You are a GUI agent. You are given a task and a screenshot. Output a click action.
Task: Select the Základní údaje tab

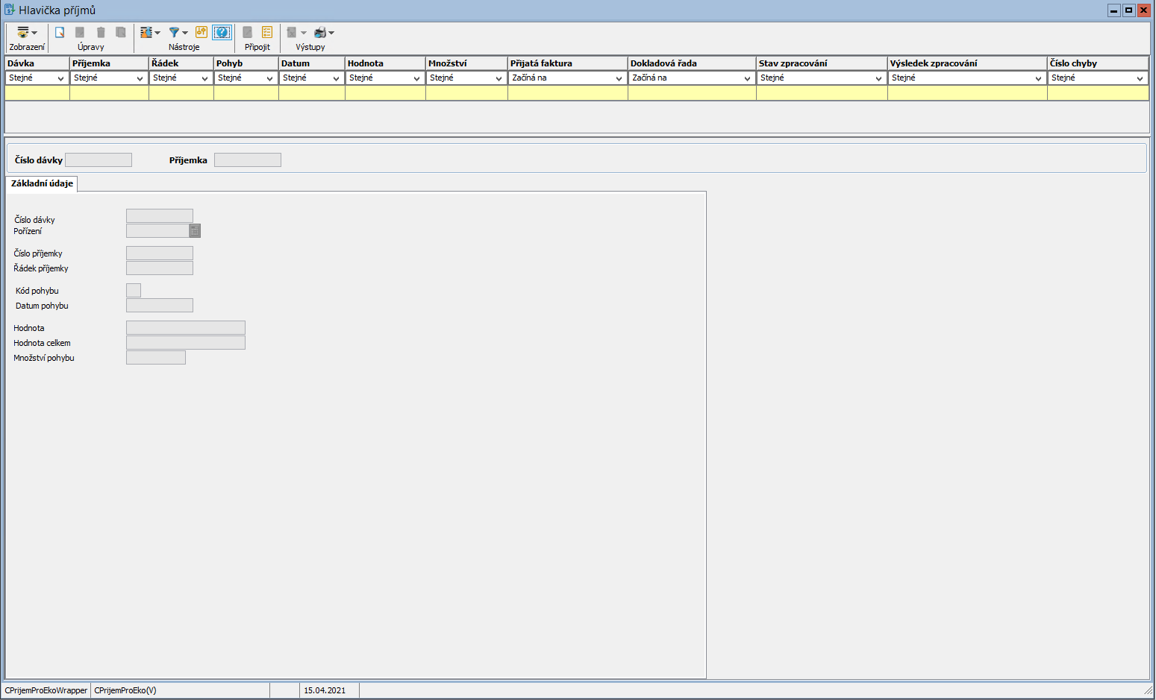click(x=42, y=183)
